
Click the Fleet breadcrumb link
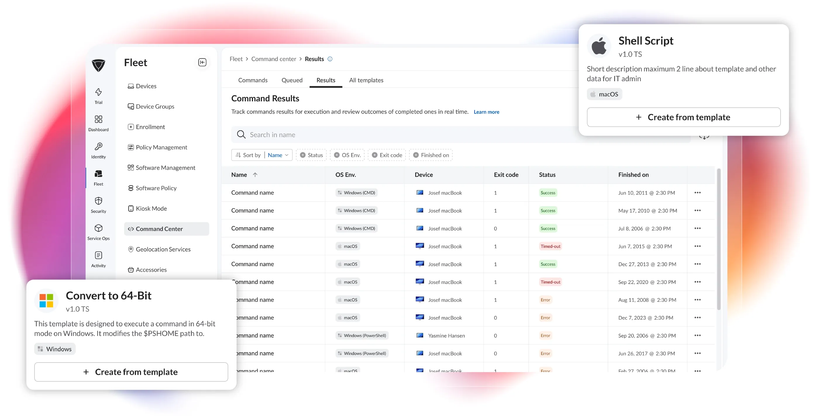[236, 59]
